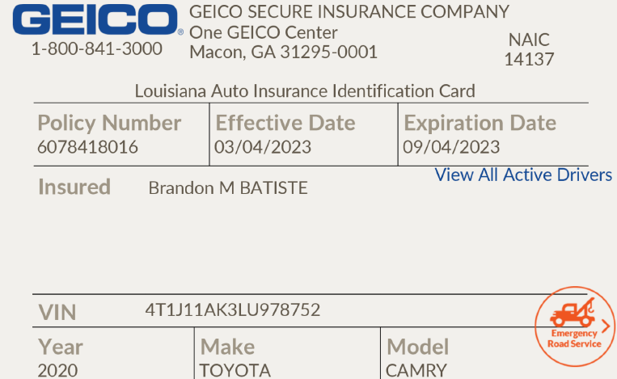Select the VIN 4T1J11AK3LU978752
The height and width of the screenshot is (379, 617).
point(233,310)
